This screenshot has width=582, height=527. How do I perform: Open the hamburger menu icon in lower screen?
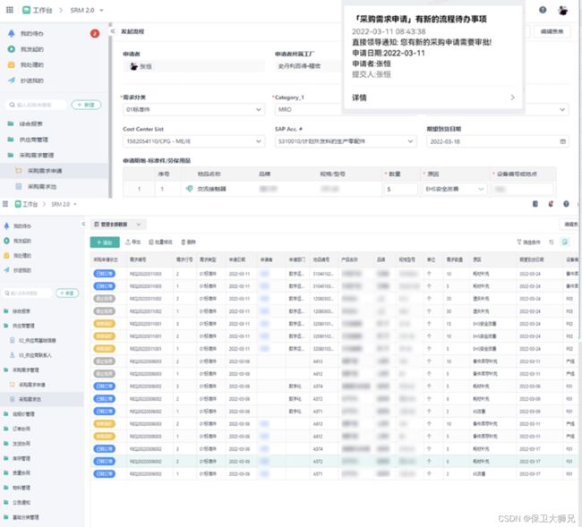pos(5,204)
